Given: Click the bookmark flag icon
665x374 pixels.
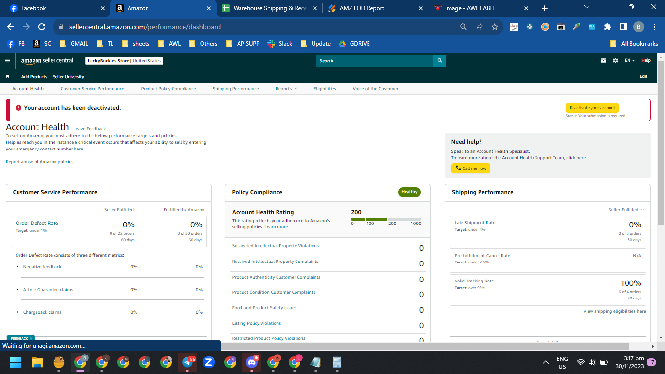Looking at the screenshot, I should coord(7,76).
